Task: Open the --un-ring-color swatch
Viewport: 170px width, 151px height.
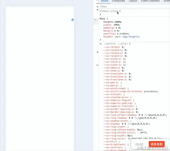Action: [129, 138]
